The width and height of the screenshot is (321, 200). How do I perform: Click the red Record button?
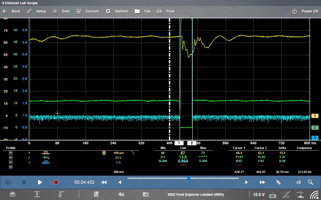[x=56, y=182]
